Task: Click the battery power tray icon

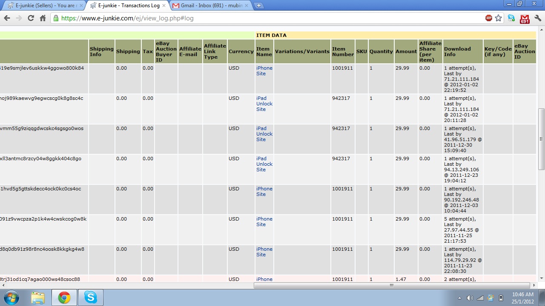Action: (501, 298)
